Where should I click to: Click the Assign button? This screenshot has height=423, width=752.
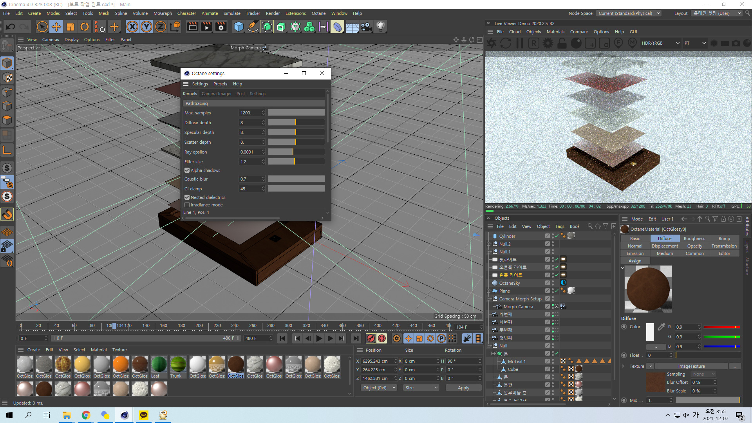[x=635, y=261]
